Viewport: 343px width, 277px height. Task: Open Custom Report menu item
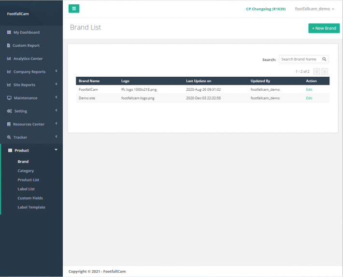[x=26, y=45]
